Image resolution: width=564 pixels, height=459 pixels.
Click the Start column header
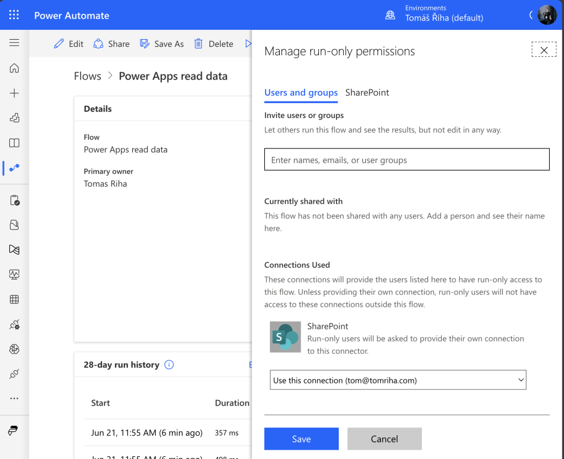pyautogui.click(x=100, y=403)
